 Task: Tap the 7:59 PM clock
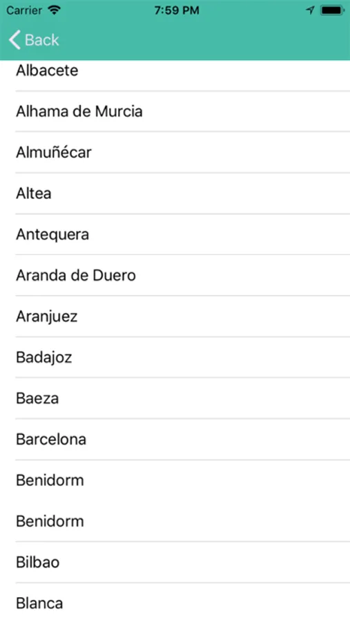pyautogui.click(x=177, y=10)
